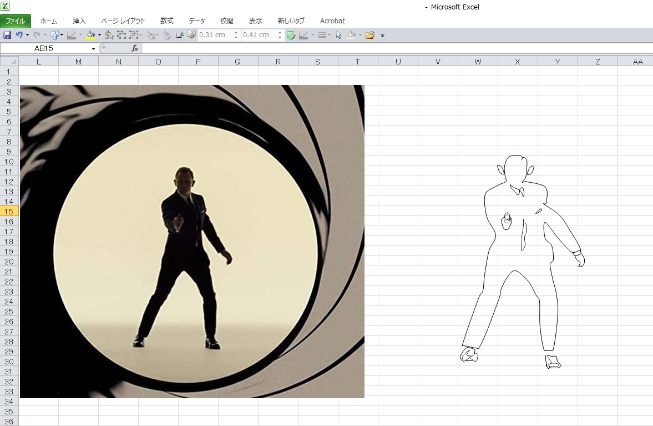Select row 1 header
This screenshot has width=653, height=426.
tap(9, 71)
